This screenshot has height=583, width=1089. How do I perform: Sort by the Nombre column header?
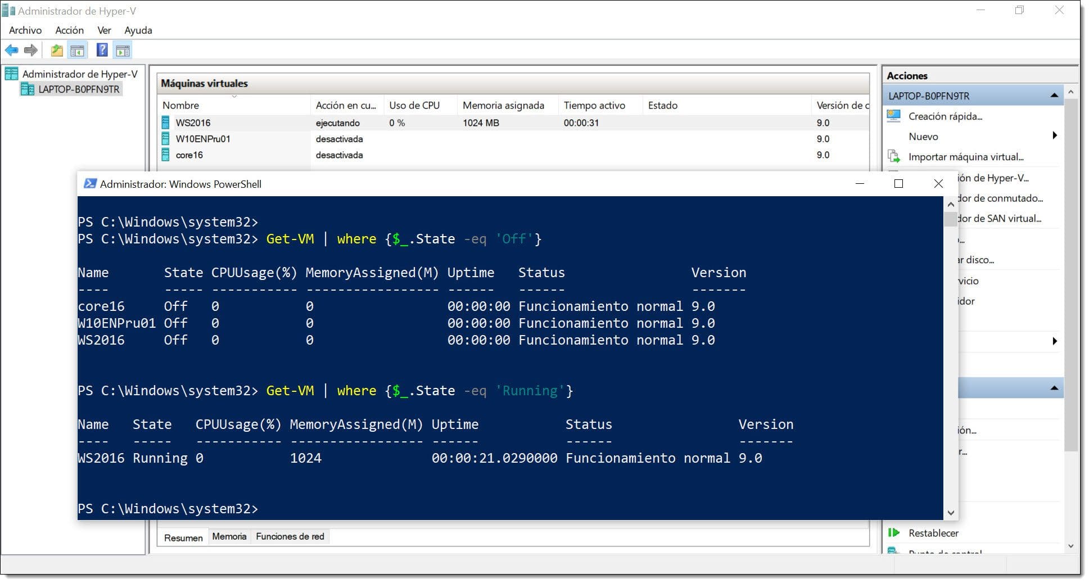[234, 105]
